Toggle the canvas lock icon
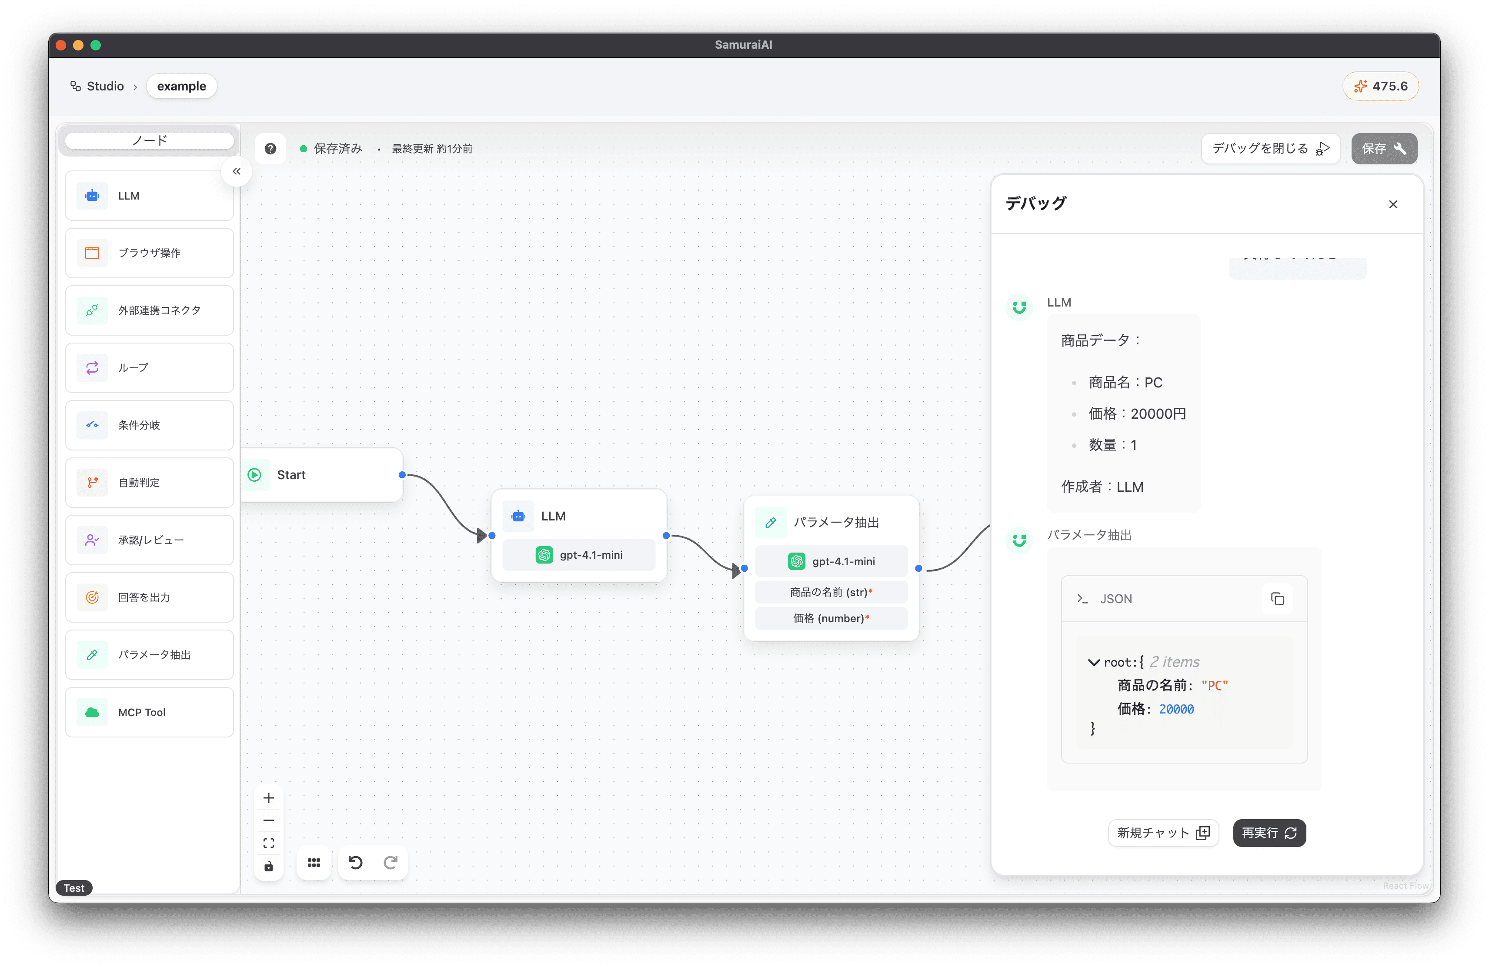 click(x=268, y=866)
